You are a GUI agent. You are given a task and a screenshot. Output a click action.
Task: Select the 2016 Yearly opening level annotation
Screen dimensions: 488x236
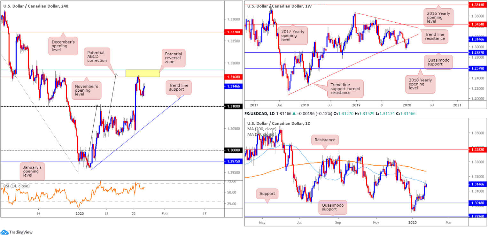click(439, 18)
